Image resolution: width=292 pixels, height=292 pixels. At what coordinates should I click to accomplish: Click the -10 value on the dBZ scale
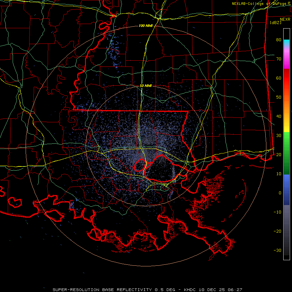coord(277,212)
